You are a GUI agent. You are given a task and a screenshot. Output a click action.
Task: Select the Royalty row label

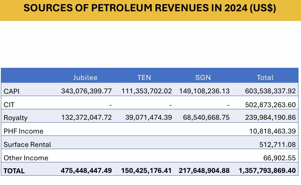click(15, 118)
